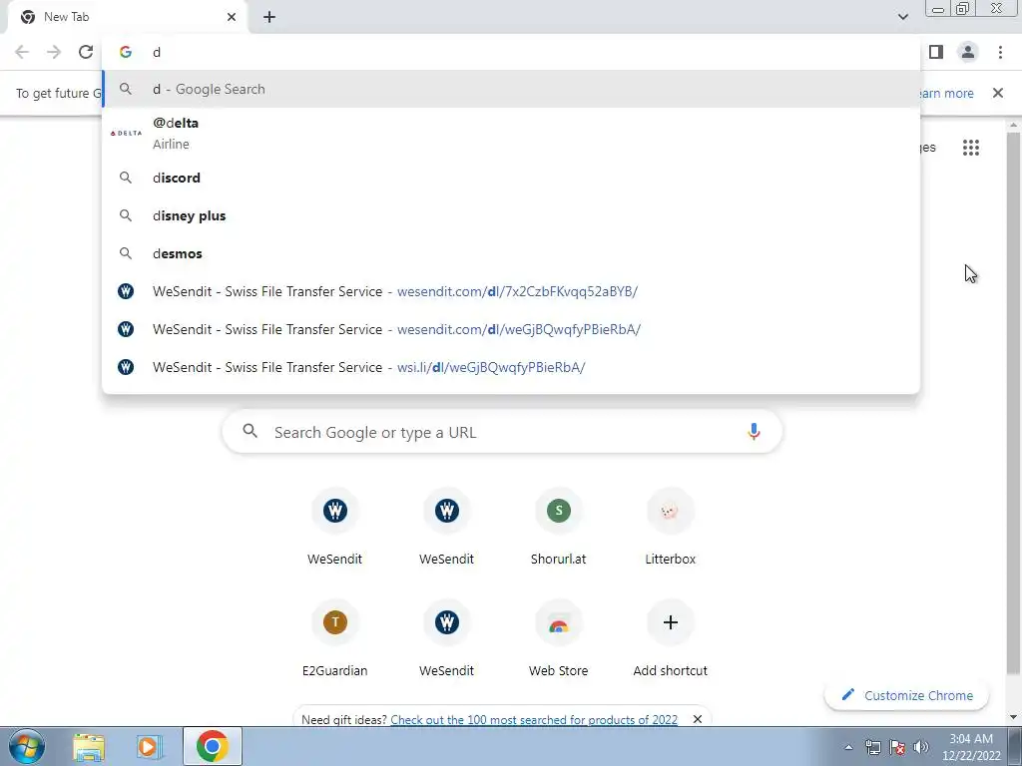1022x766 pixels.
Task: Open the Action Center flag icon
Action: [x=897, y=747]
